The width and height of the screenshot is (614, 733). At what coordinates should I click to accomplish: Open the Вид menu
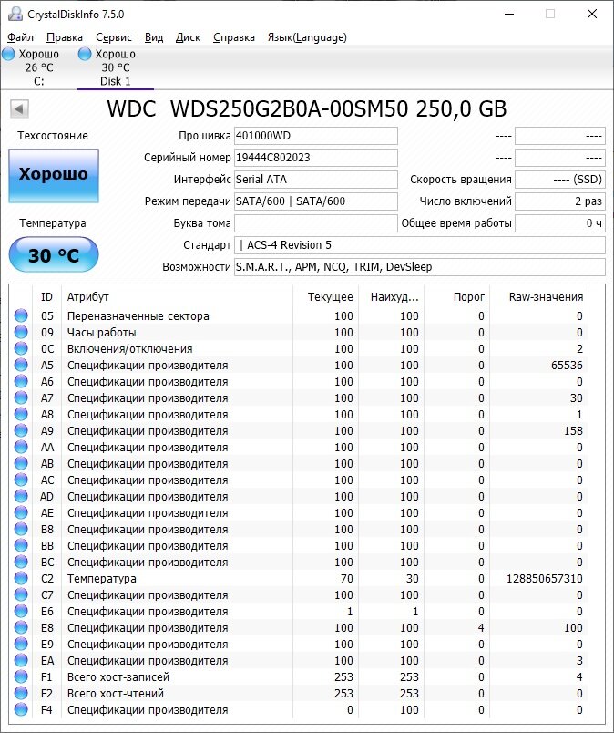click(x=154, y=37)
